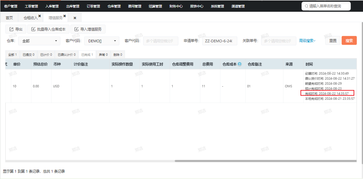Viewport: 363px width, 179px height.
Task: Click the 批量导入仓库成本 button
Action: pos(48,29)
